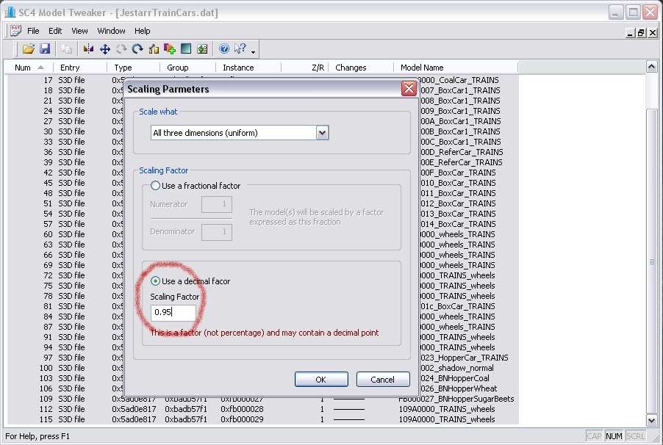Select the 'Use a decimal factor' radio button
This screenshot has height=445, width=663.
(155, 281)
